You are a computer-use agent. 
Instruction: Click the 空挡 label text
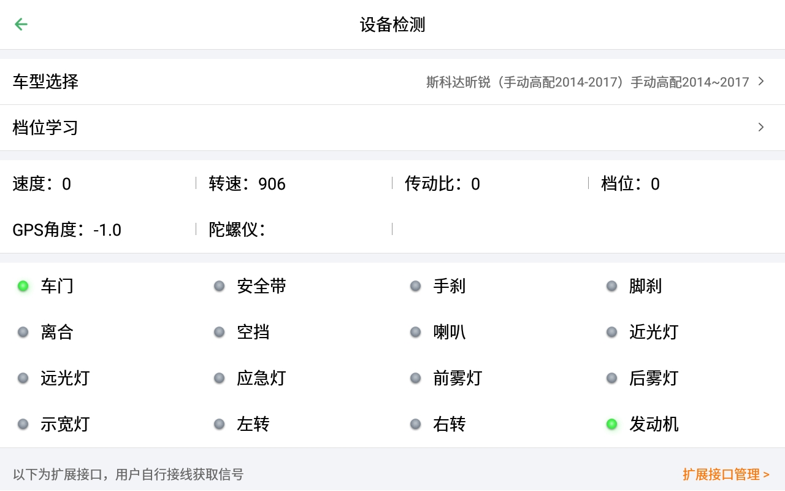253,332
